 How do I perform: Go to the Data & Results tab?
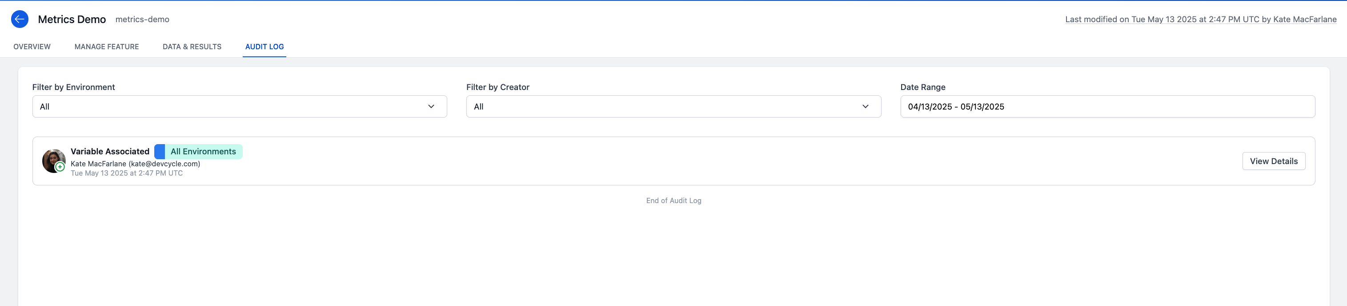tap(192, 47)
